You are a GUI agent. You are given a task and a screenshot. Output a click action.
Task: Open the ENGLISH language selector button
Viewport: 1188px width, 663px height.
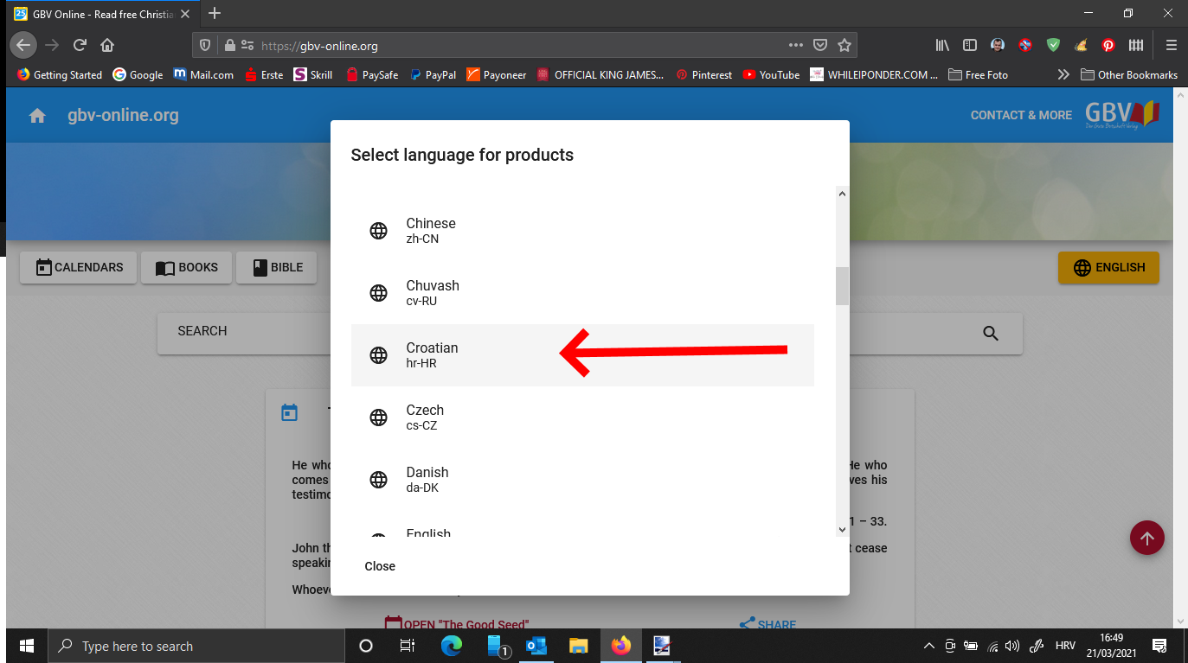tap(1108, 268)
